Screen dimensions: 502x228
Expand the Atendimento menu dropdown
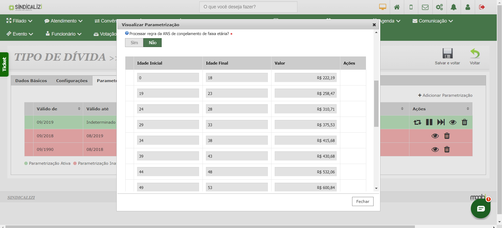coord(64,21)
